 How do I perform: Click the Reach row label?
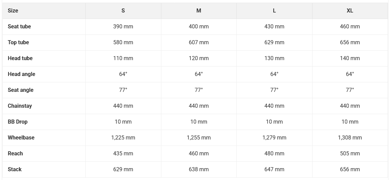pos(15,154)
